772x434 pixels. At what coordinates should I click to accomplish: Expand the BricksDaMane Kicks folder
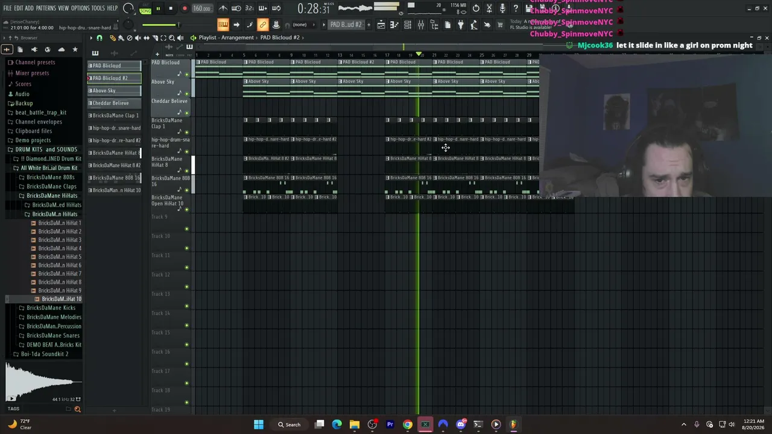tap(46, 308)
